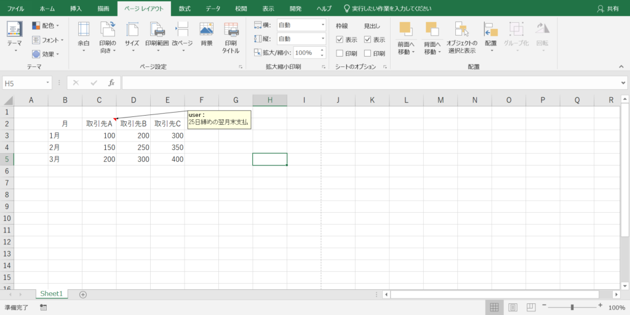Open 拡大縮小印刷 dialog launcher
The height and width of the screenshot is (315, 630).
[x=324, y=67]
